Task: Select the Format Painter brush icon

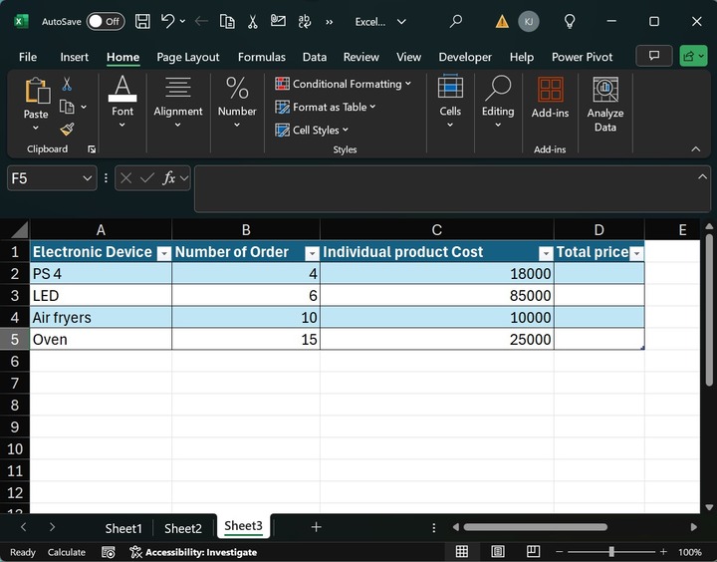Action: (x=67, y=129)
